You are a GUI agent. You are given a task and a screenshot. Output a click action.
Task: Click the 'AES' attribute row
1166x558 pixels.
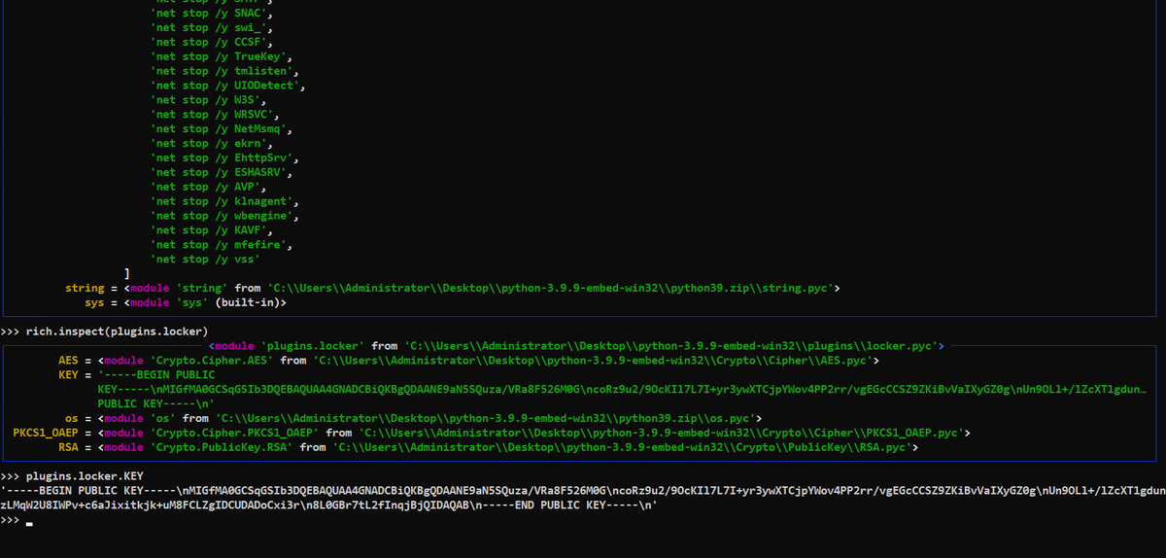coord(469,361)
